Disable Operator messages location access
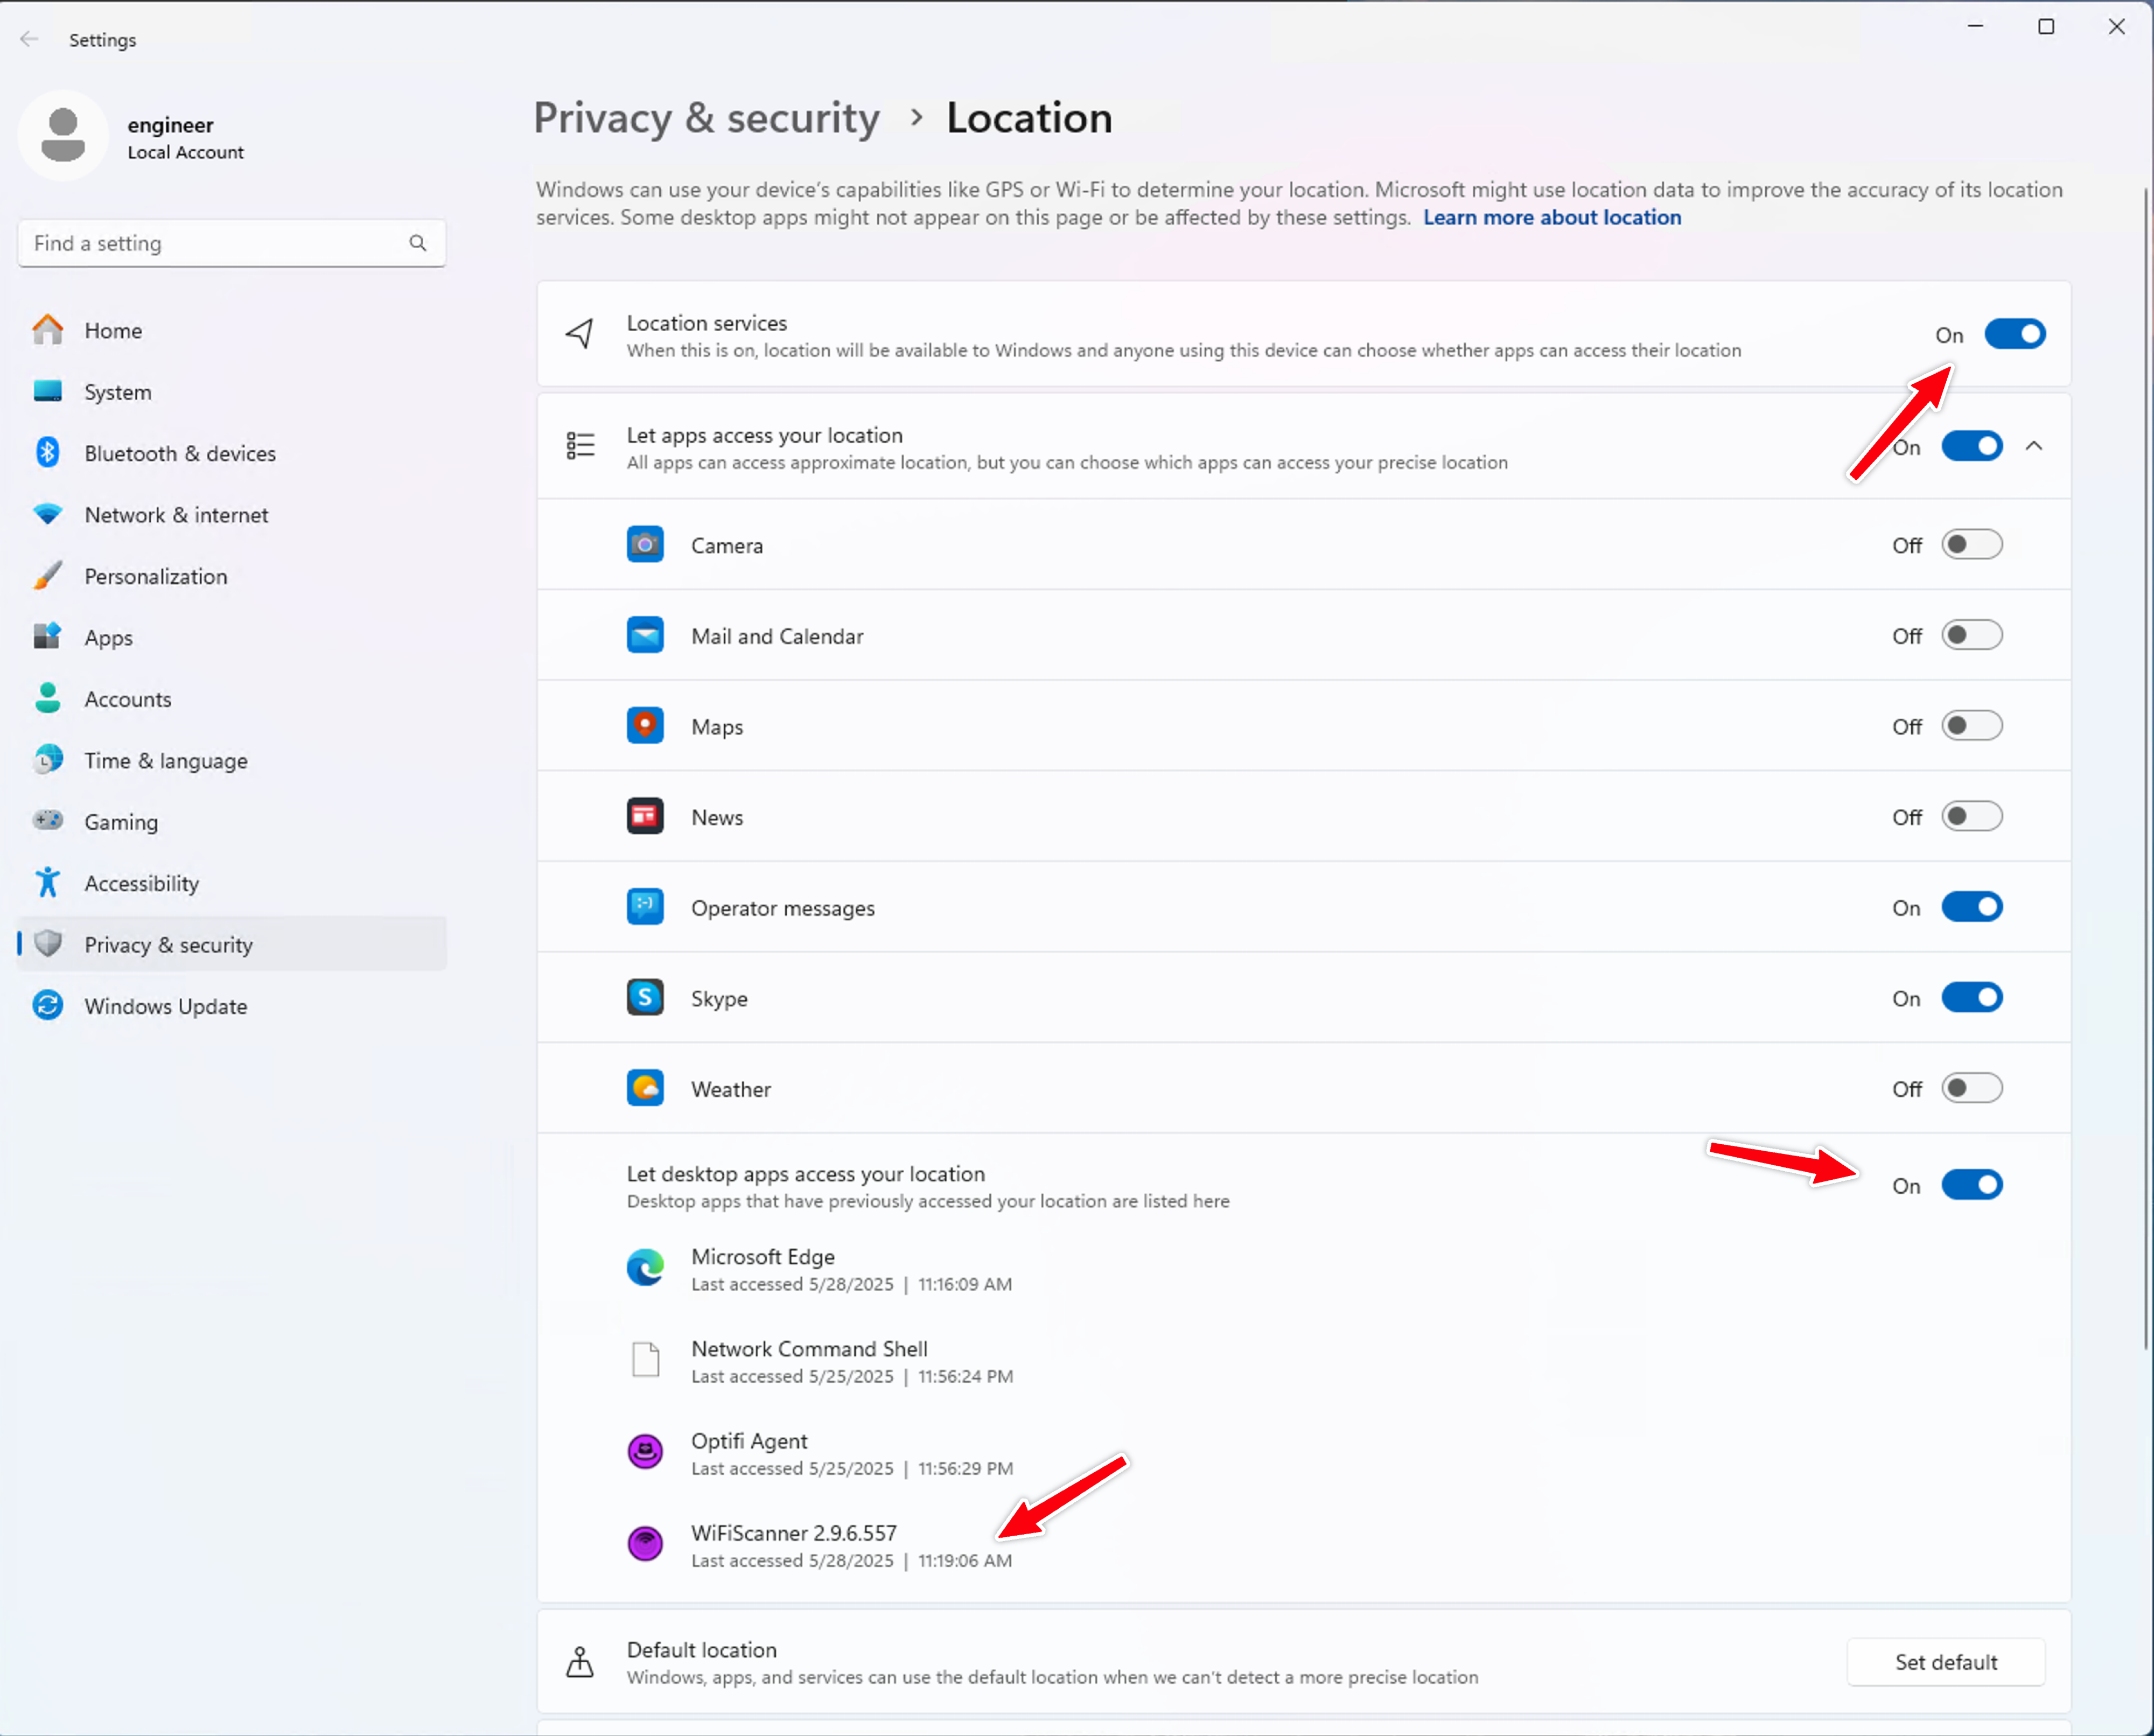The height and width of the screenshot is (1736, 2154). (1971, 907)
